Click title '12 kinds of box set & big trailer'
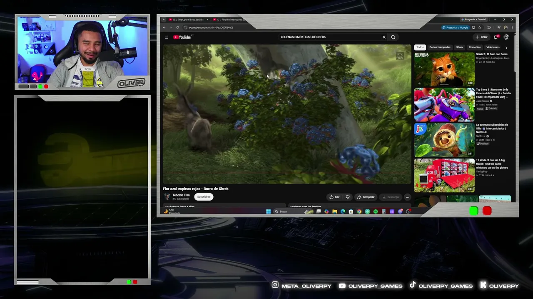 click(x=492, y=164)
